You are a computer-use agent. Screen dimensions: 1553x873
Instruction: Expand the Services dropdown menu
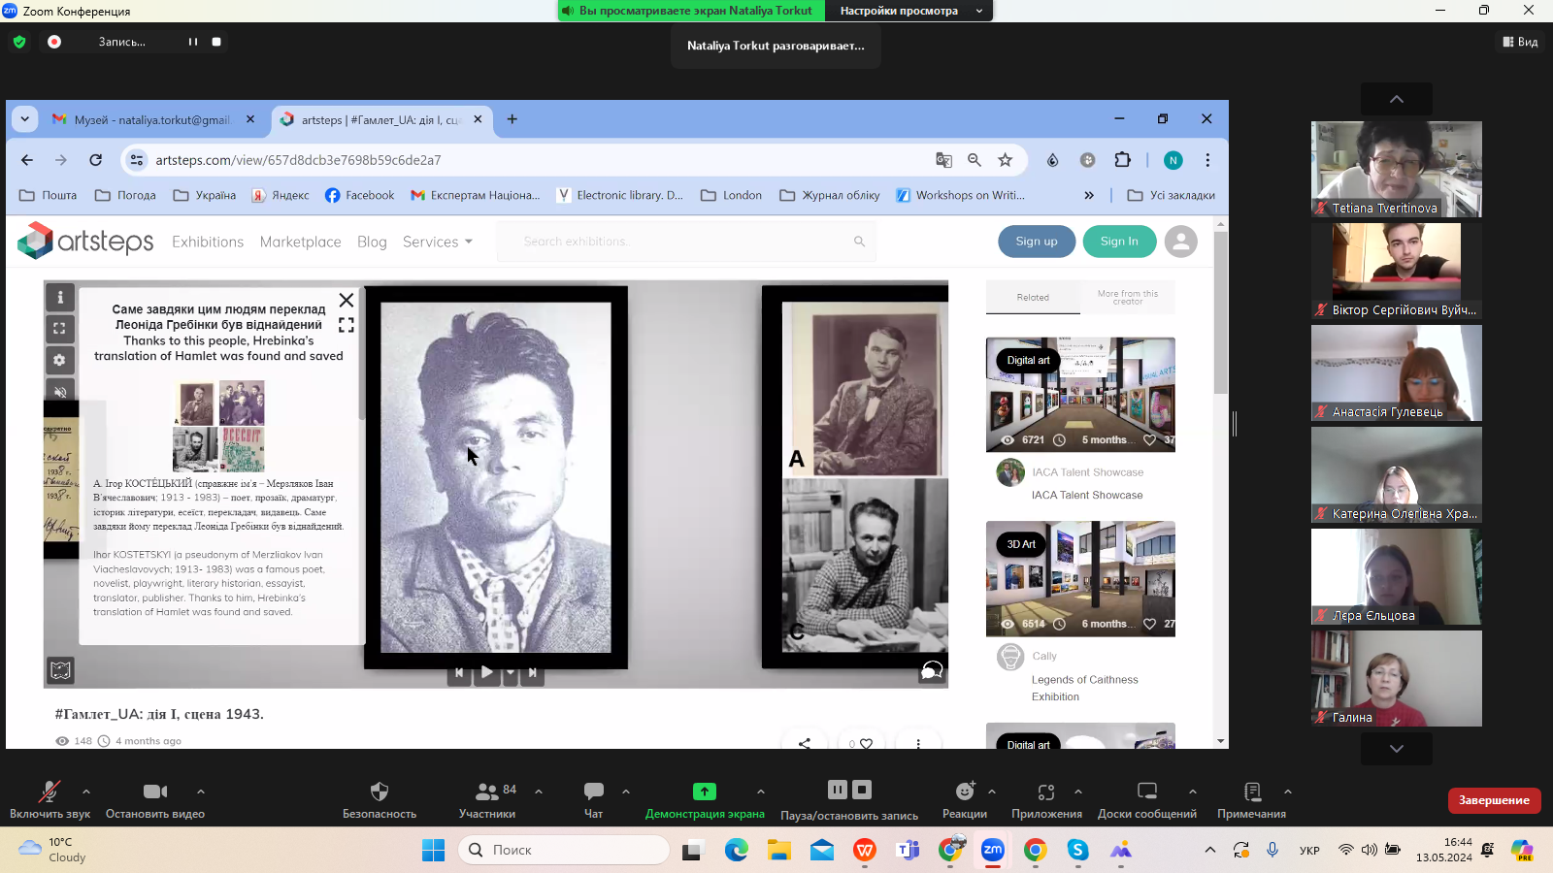[438, 242]
